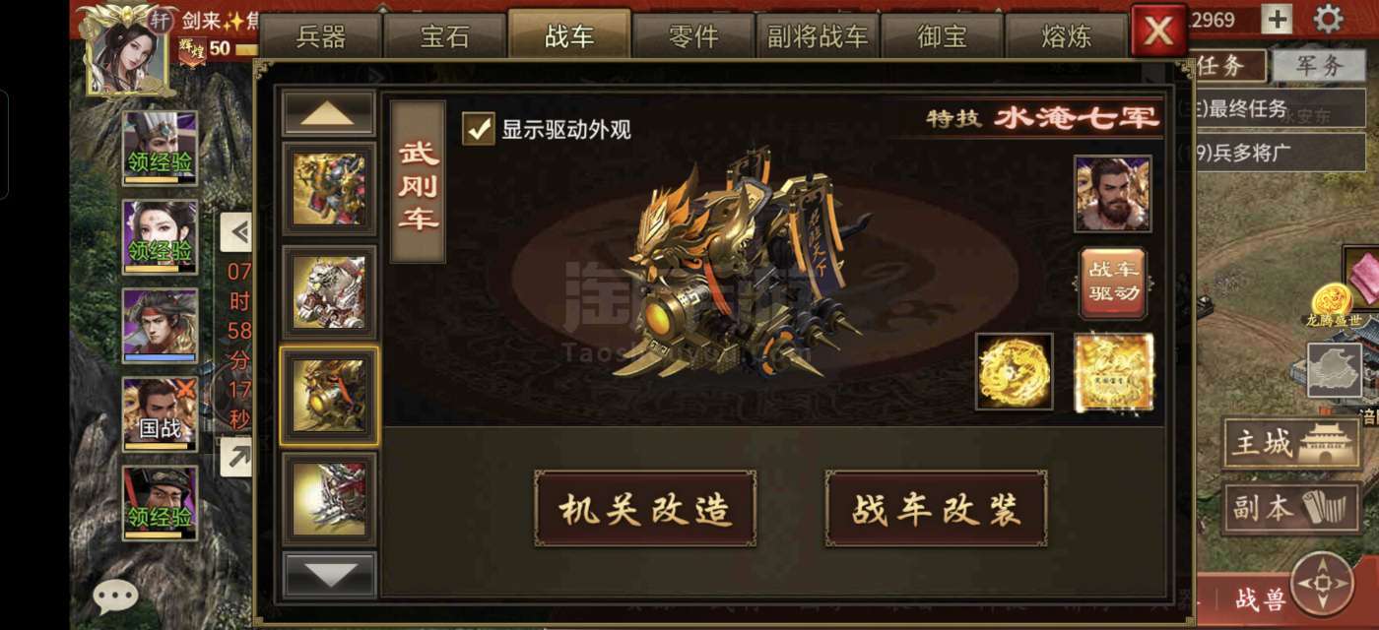Screen dimensions: 1379x630
Task: Click the golden seal item icon
Action: (x=1113, y=371)
